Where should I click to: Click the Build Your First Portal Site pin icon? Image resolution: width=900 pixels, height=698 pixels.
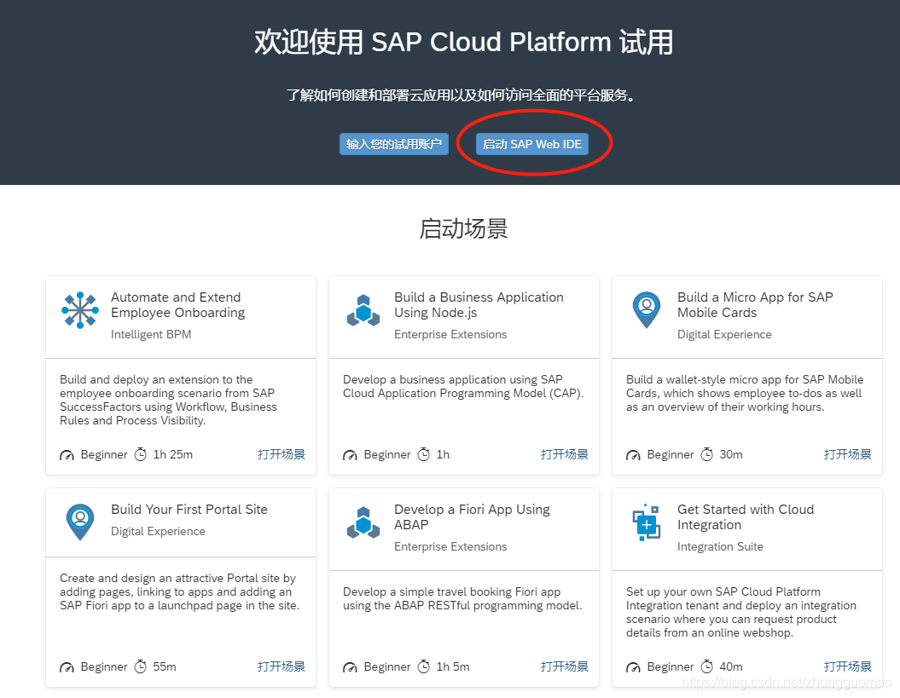tap(80, 522)
